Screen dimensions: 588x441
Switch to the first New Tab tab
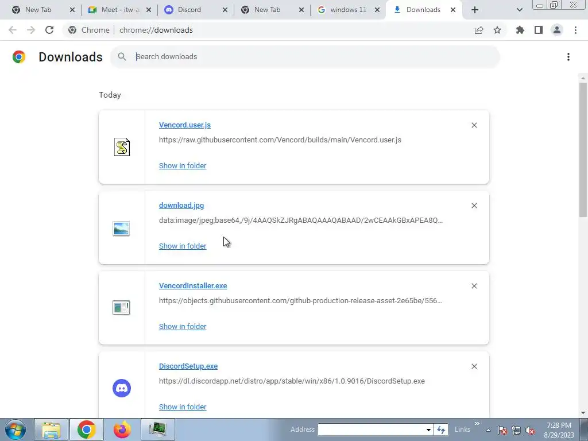[38, 10]
